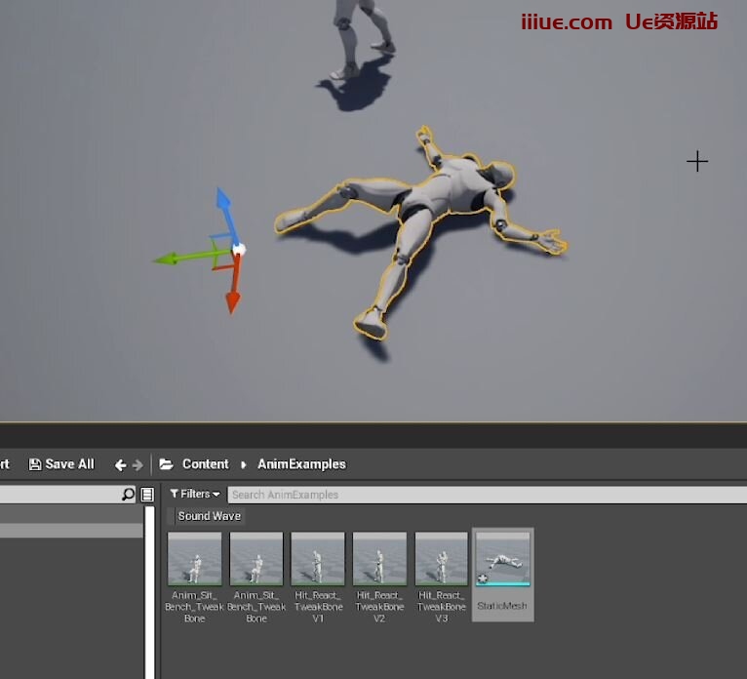Click the white gizmo center sphere

coord(239,250)
